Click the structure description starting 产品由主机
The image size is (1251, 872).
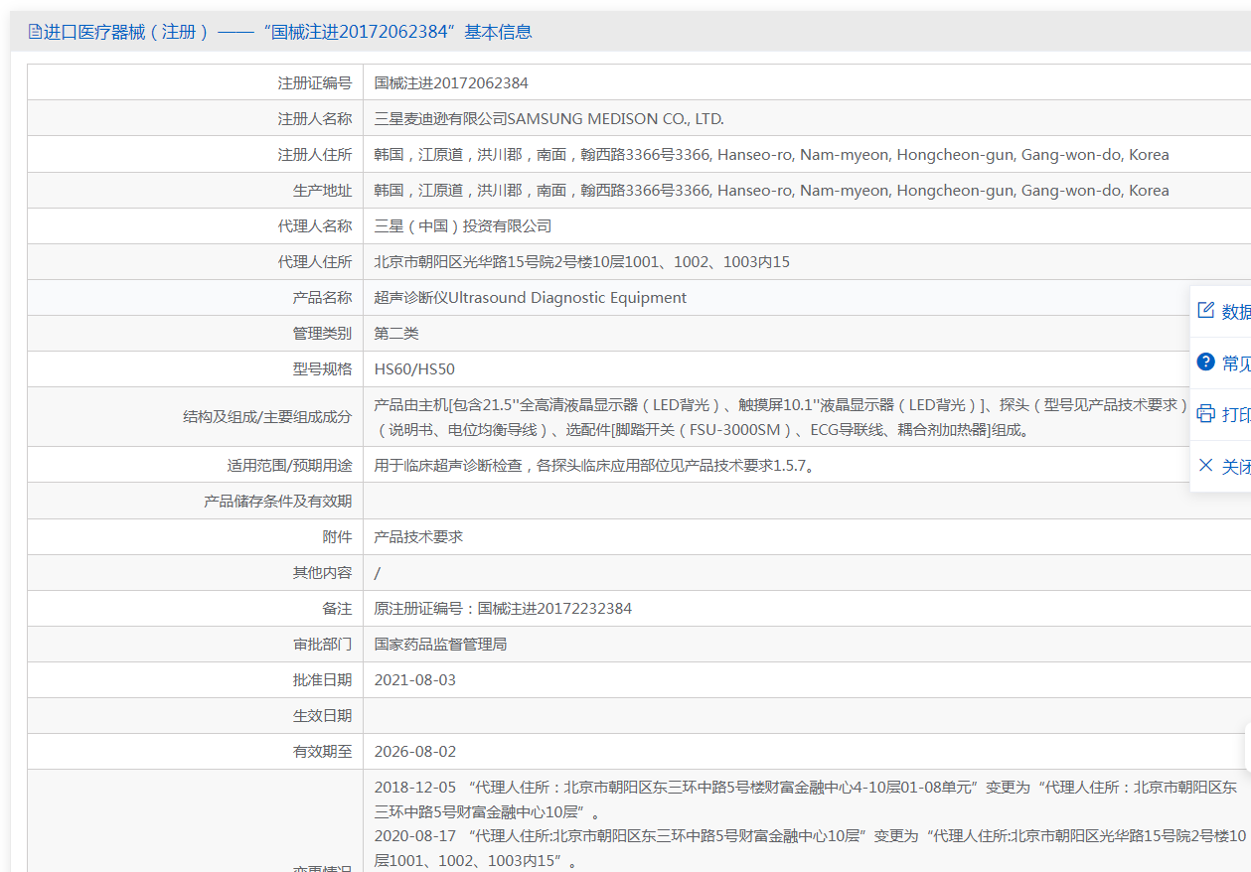[x=781, y=417]
